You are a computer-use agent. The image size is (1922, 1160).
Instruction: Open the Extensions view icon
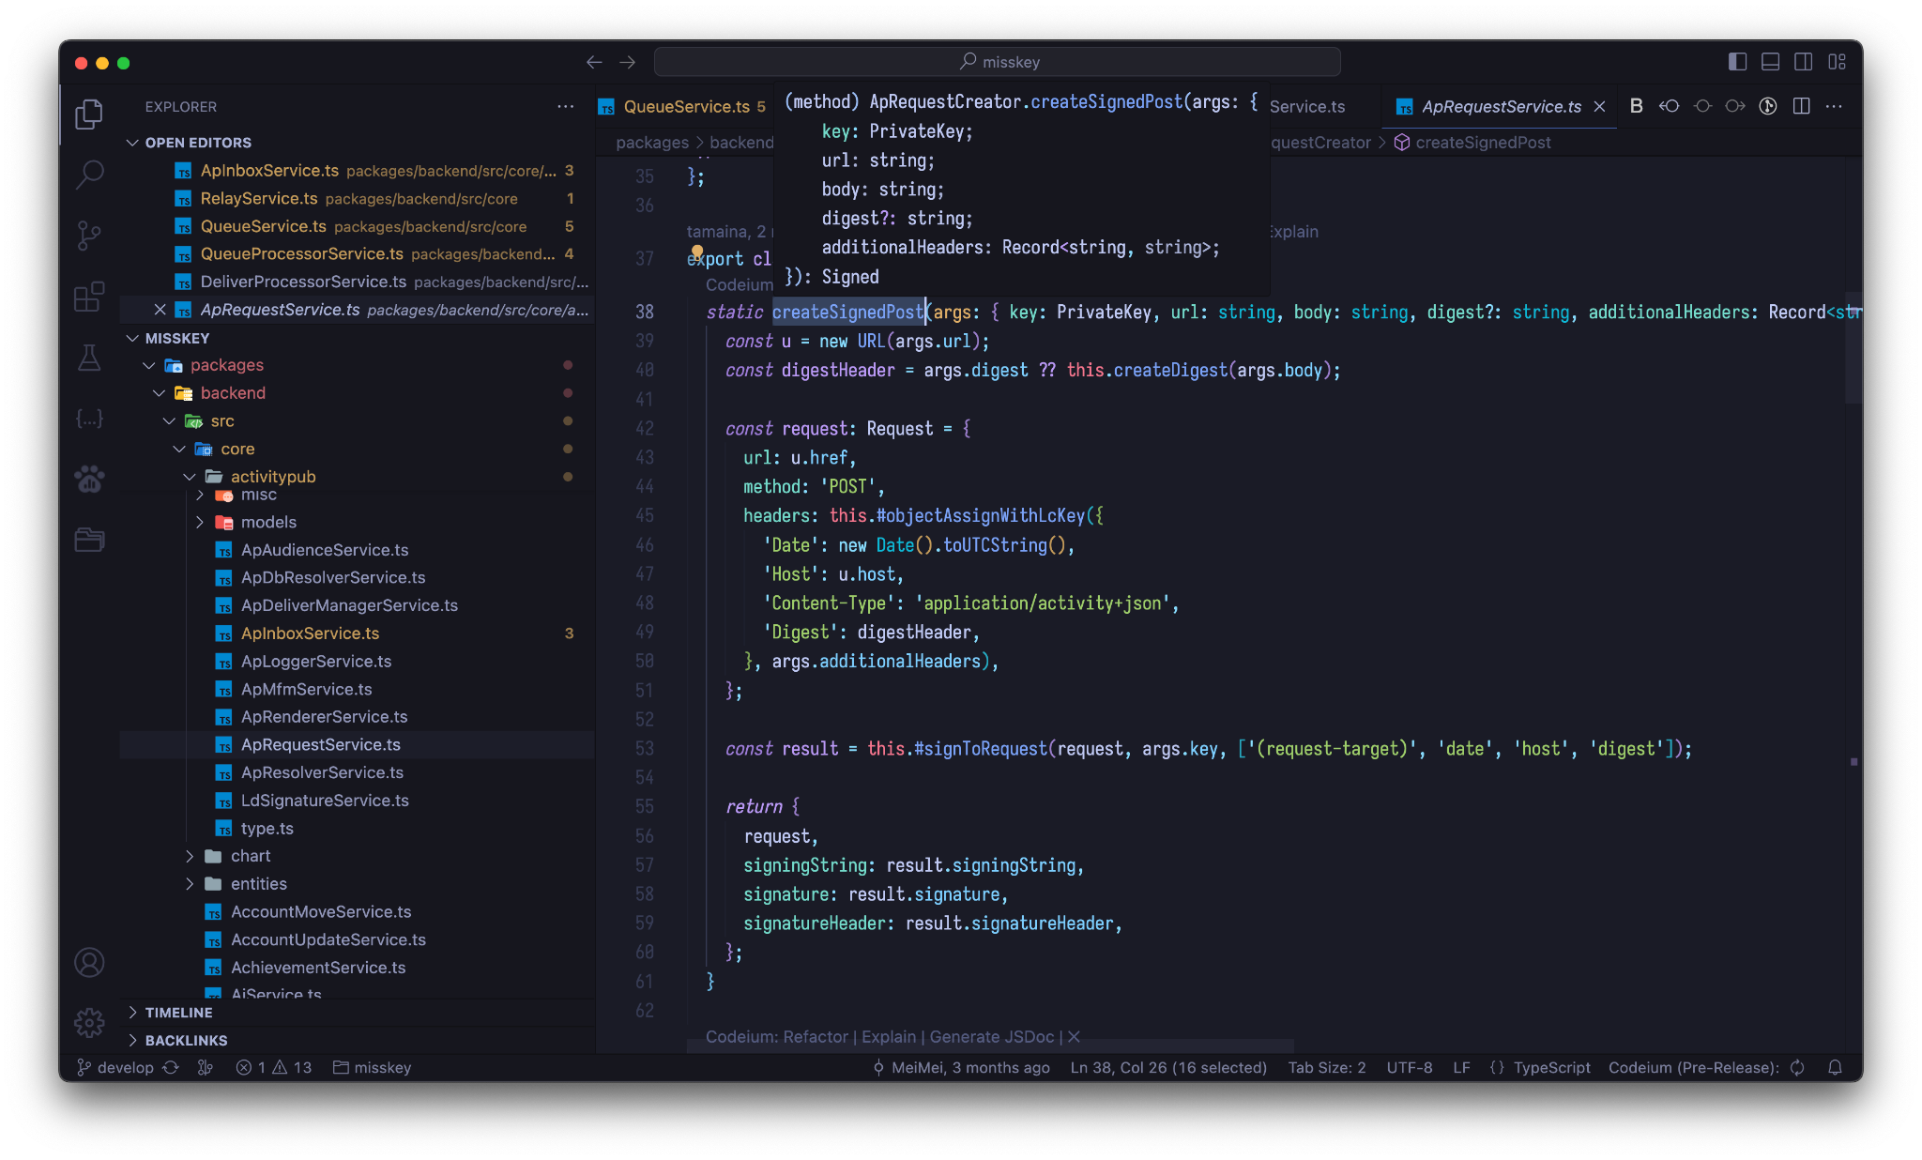click(89, 297)
